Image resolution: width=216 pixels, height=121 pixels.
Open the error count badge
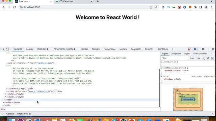point(190,49)
